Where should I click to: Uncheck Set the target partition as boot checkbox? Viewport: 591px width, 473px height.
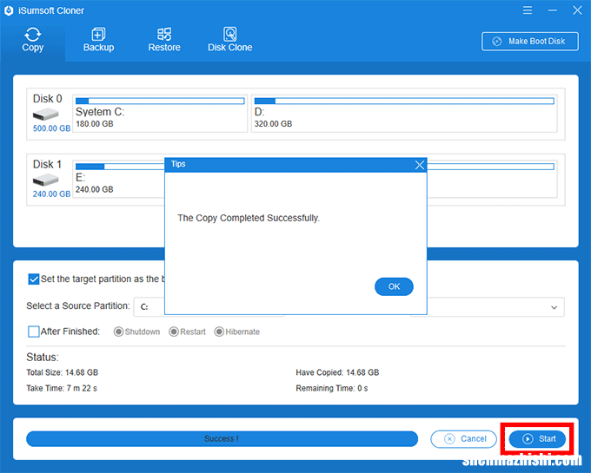34,279
